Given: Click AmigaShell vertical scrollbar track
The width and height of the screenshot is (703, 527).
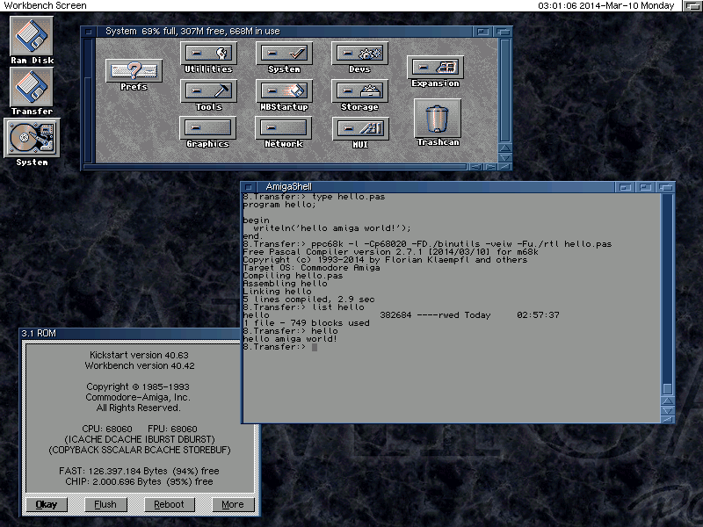Looking at the screenshot, I should (668, 294).
